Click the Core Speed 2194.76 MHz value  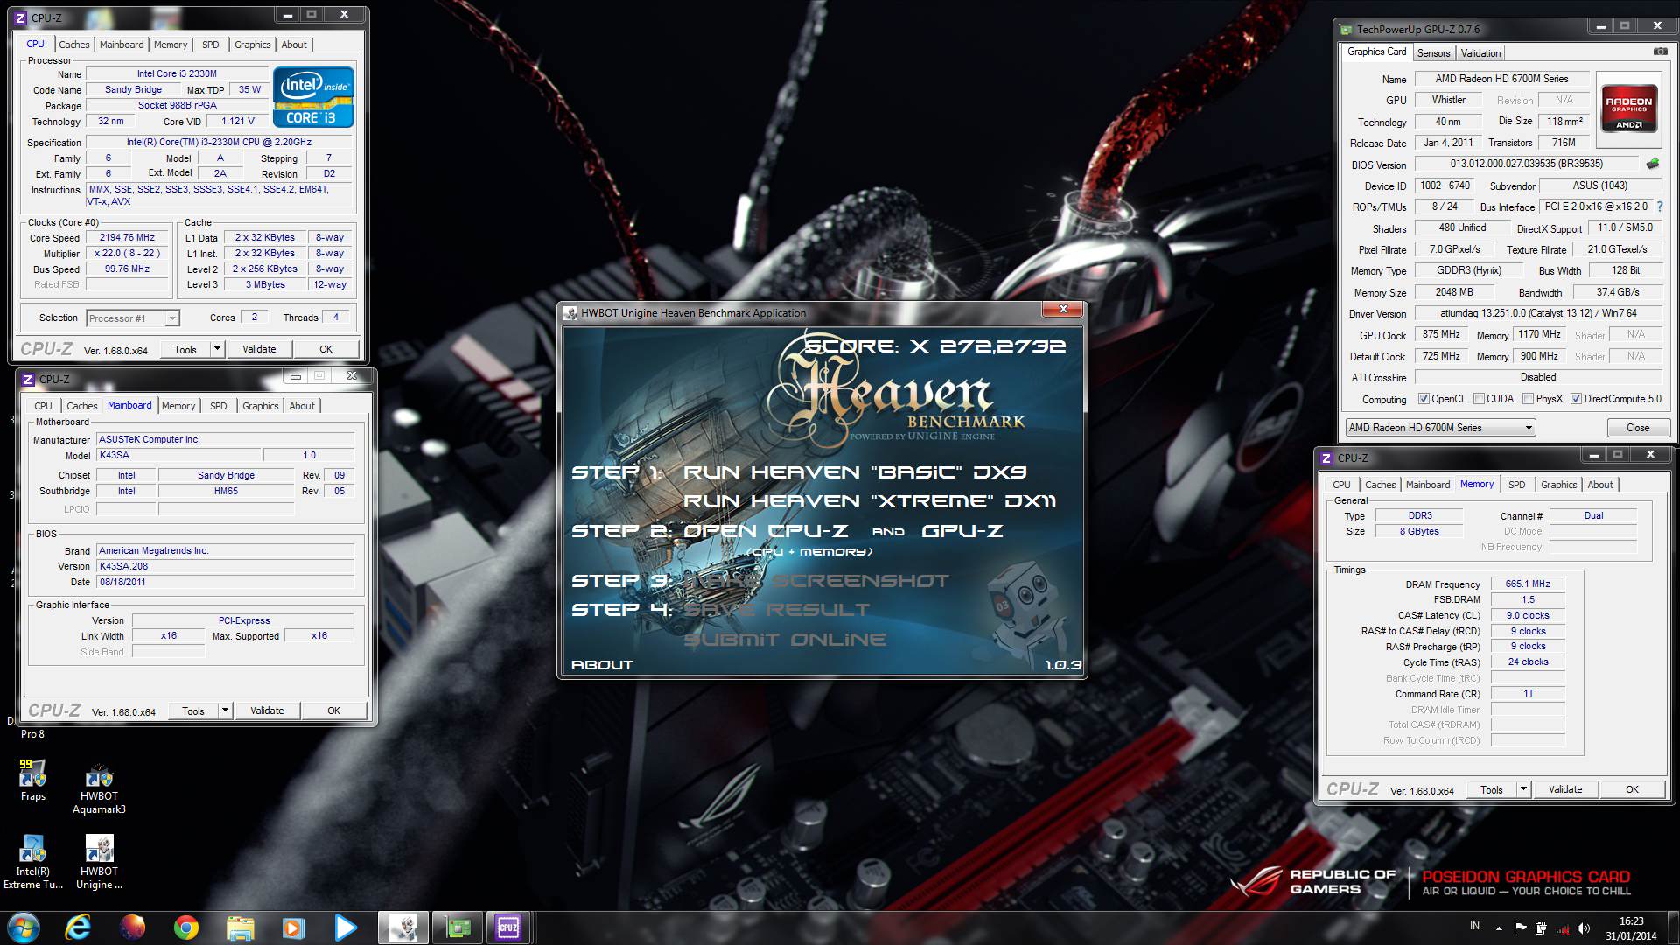(x=127, y=237)
